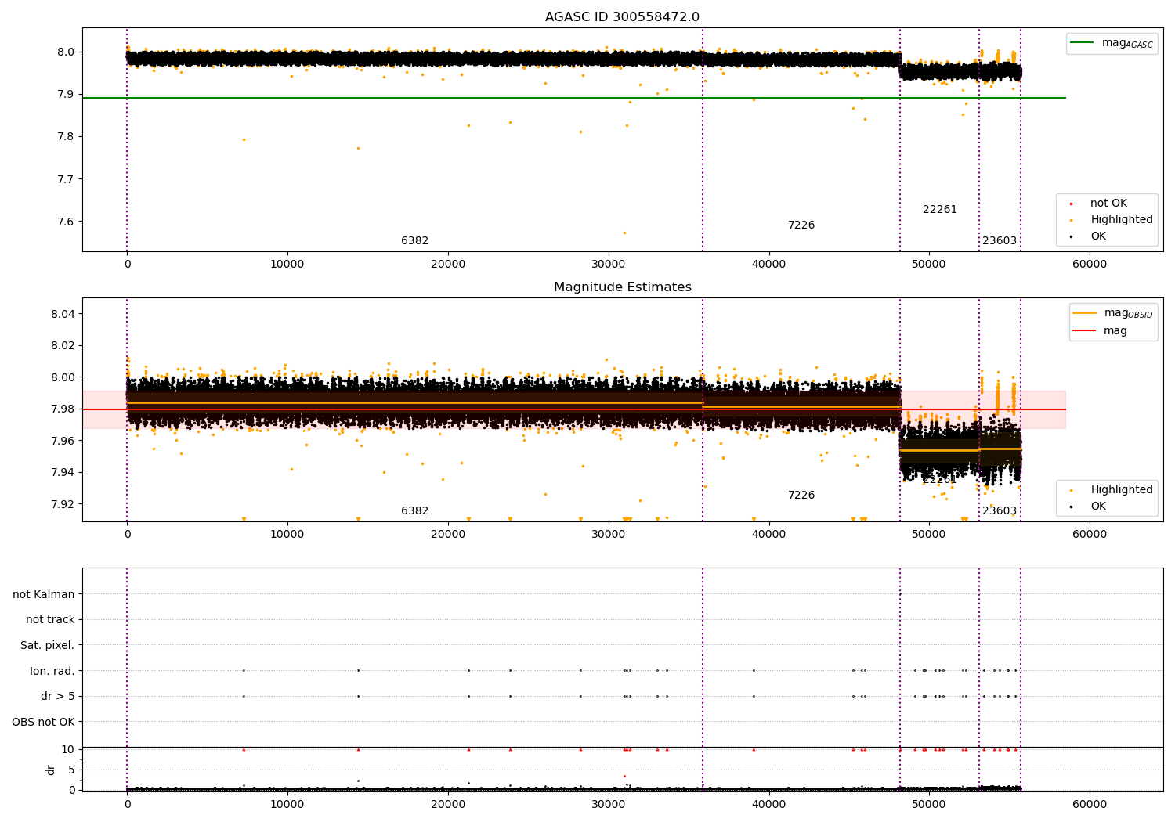Click the 'dr > 5' axis label
1175x822 pixels.
[x=57, y=697]
